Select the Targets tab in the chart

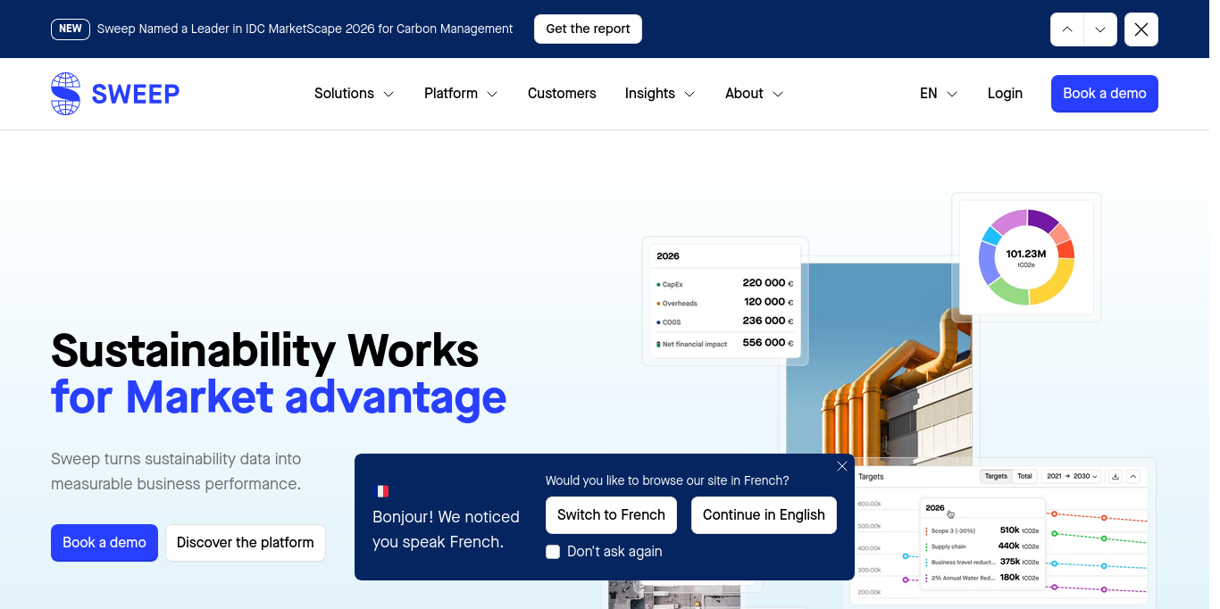(x=996, y=477)
